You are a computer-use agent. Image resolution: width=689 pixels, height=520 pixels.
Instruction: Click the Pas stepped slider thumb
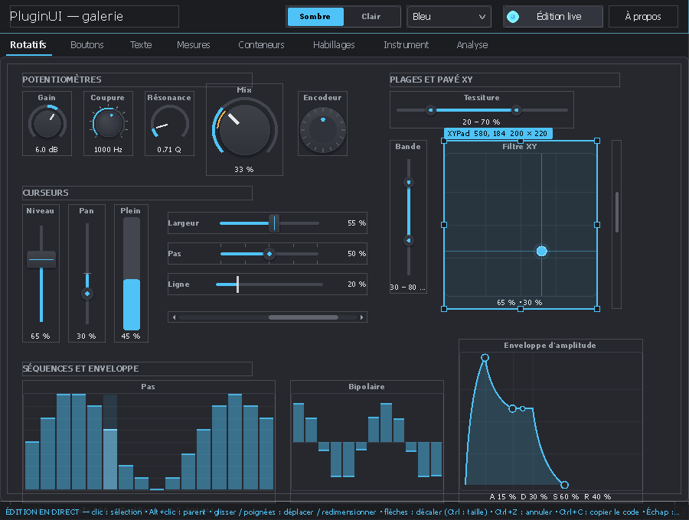tap(269, 254)
